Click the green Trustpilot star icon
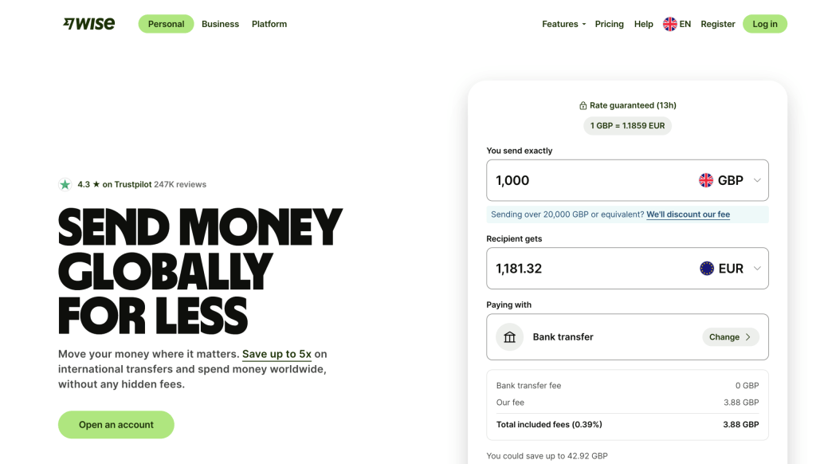 [x=65, y=184]
